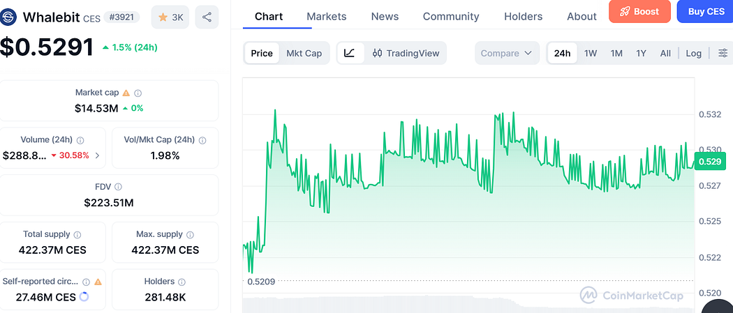Toggle Log scale on chart
Image resolution: width=733 pixels, height=313 pixels.
click(x=694, y=53)
